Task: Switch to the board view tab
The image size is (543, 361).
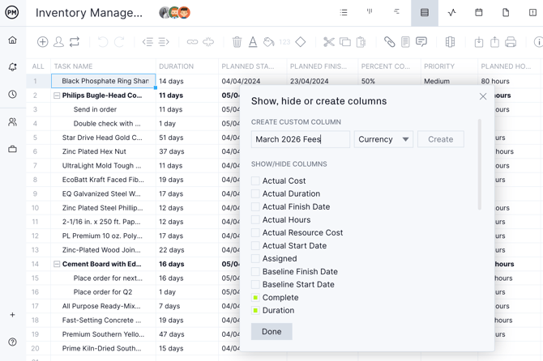Action: (370, 12)
